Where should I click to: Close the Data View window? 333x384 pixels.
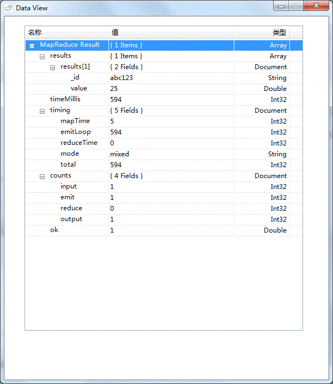pyautogui.click(x=316, y=6)
